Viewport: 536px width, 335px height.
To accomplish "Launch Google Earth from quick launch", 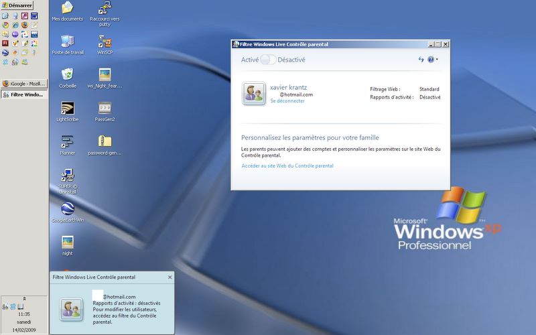I will click(5, 53).
